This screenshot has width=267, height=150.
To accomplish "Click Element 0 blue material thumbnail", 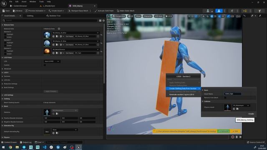I will pyautogui.click(x=47, y=35).
